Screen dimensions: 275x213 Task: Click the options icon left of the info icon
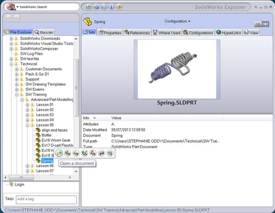click(104, 7)
